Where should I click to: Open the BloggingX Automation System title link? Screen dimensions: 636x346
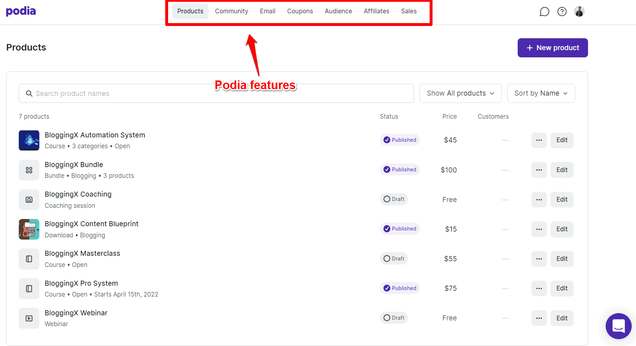pyautogui.click(x=95, y=135)
